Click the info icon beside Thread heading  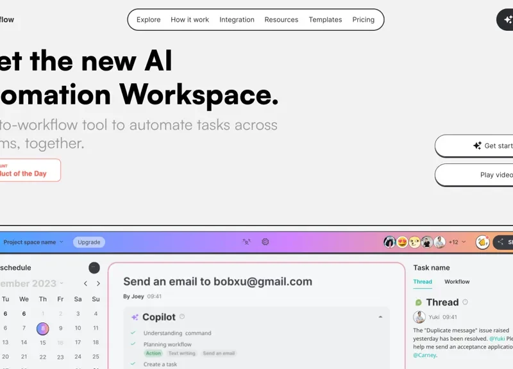pyautogui.click(x=465, y=302)
